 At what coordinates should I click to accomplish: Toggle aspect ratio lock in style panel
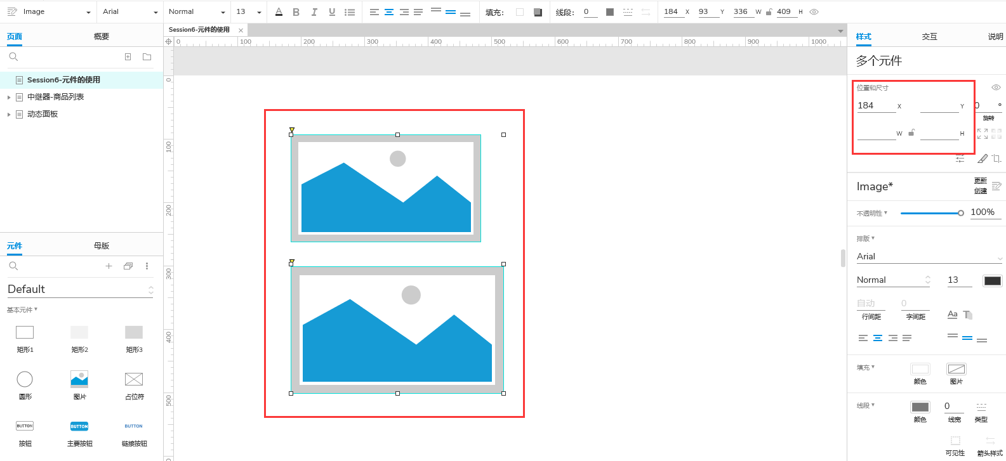click(x=911, y=133)
